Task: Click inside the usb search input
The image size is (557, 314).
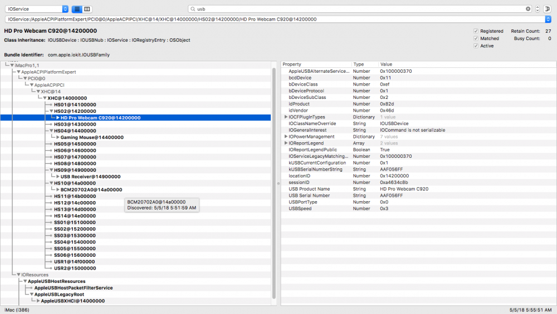Action: pos(359,9)
